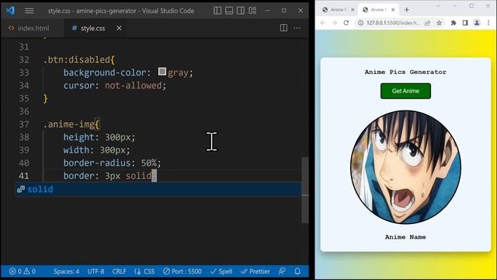Accept the solid autocomplete suggestion
This screenshot has width=497, height=280.
(x=158, y=189)
